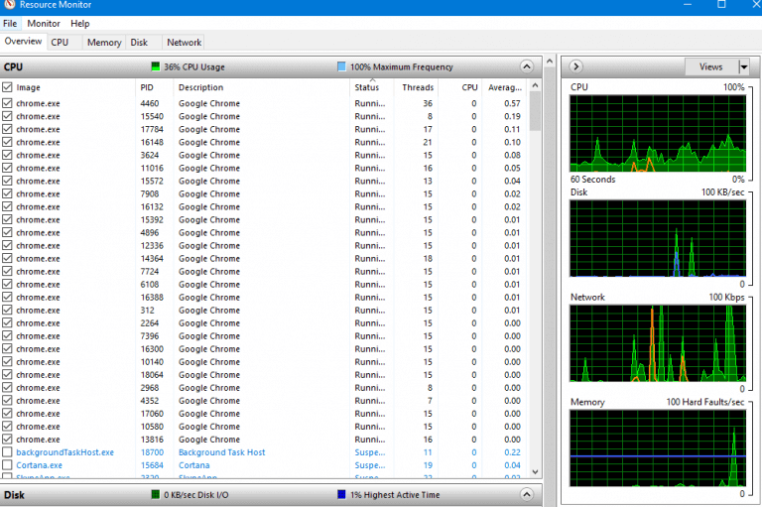762x507 pixels.
Task: Open the Help menu
Action: (79, 24)
